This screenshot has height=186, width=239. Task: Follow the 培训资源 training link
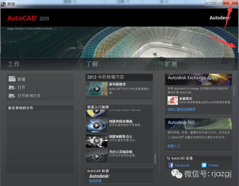[x=95, y=181]
